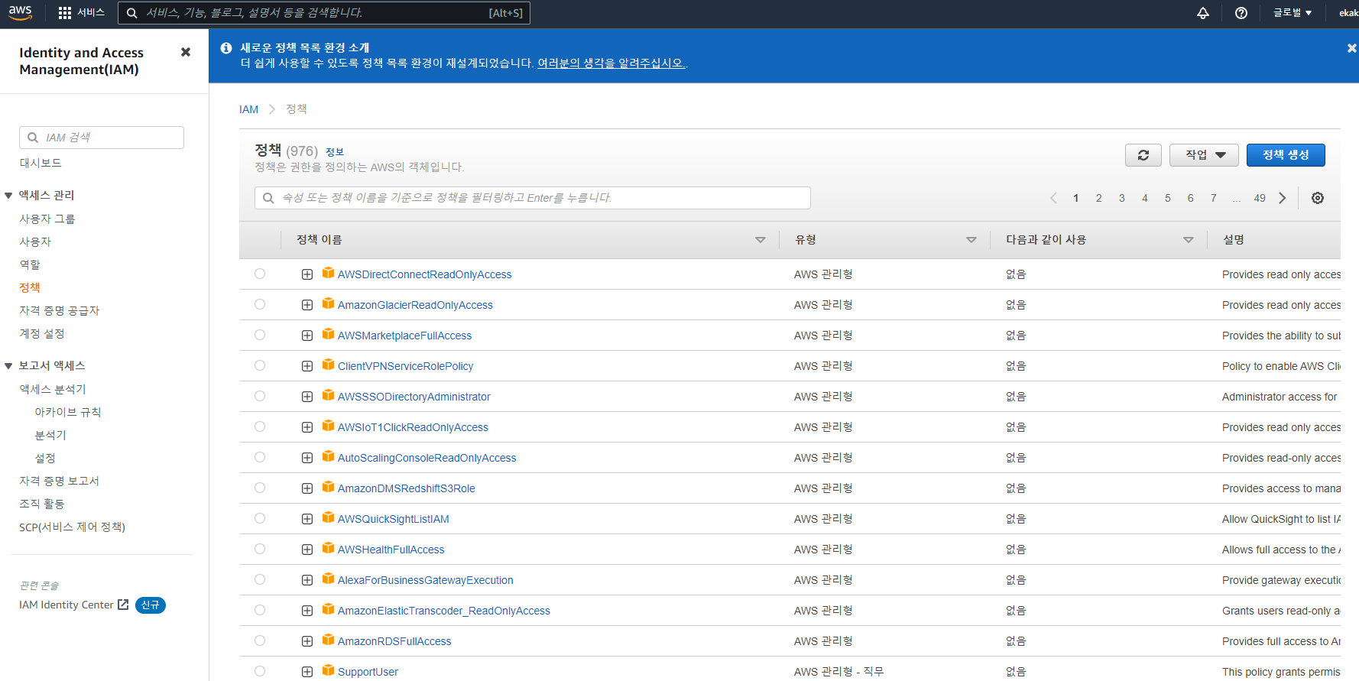Screen dimensions: 1359x681
Task: Click policy cube icon for AWSMarketplaceFullAccess
Action: pyautogui.click(x=329, y=334)
